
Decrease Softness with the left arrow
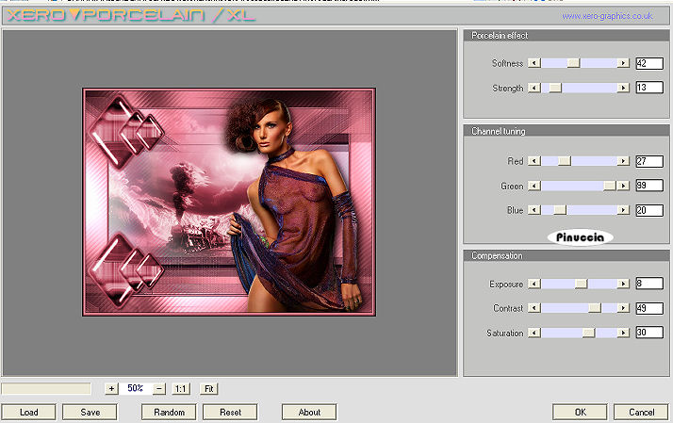pyautogui.click(x=533, y=63)
